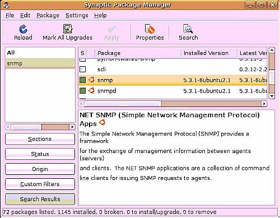Toggle the snmp package status box
Screen dimensions: 280x218
82,80
